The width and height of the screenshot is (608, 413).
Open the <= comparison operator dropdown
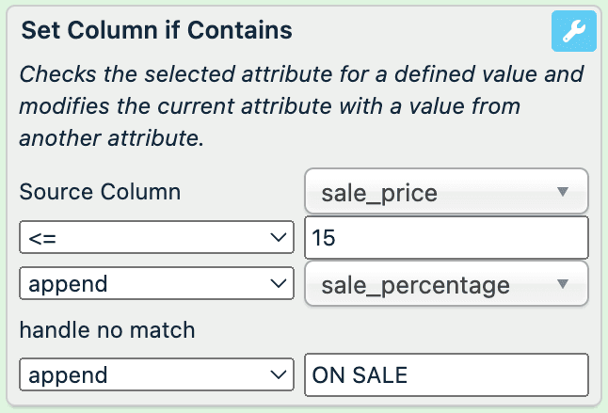pyautogui.click(x=156, y=238)
